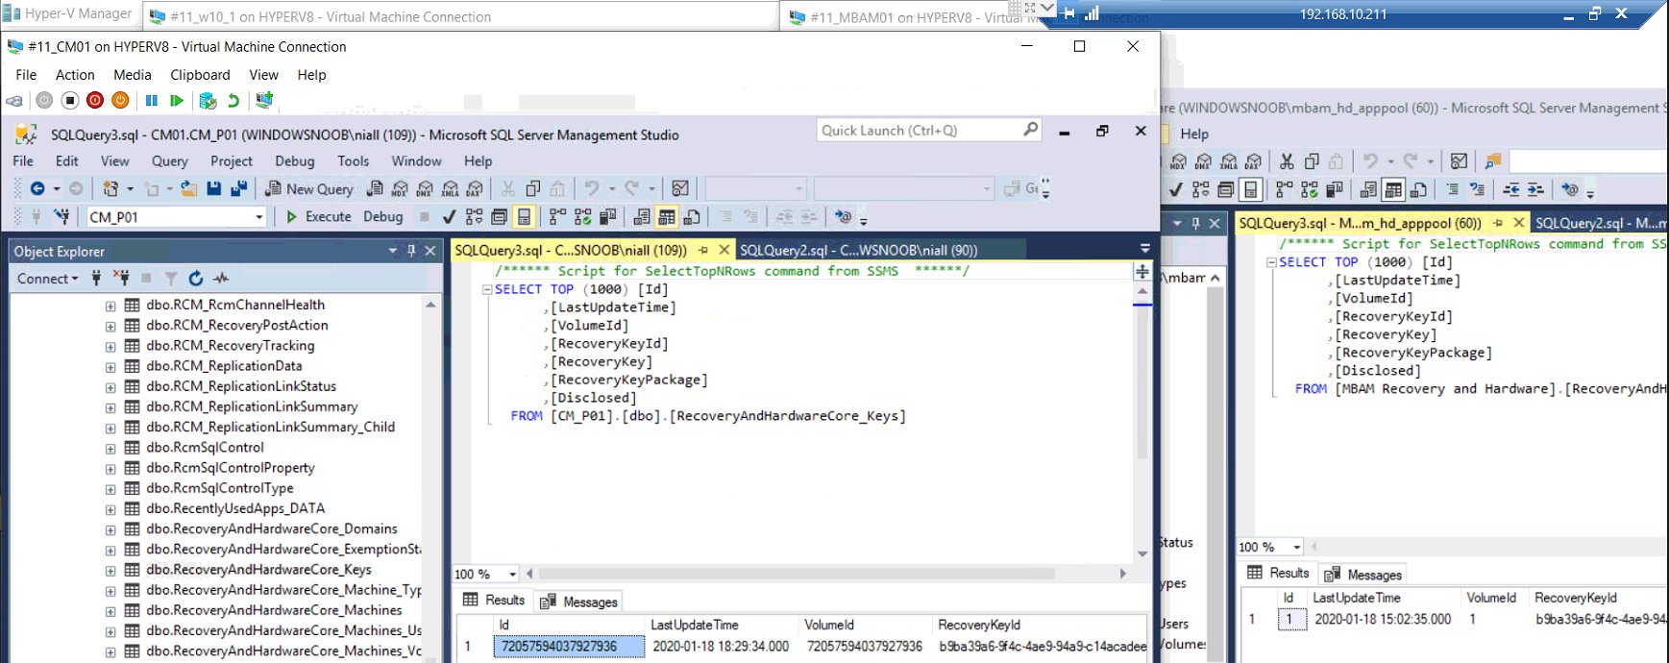Image resolution: width=1669 pixels, height=663 pixels.
Task: Click the DAX query icon in CM01 SSMS
Action: [475, 189]
